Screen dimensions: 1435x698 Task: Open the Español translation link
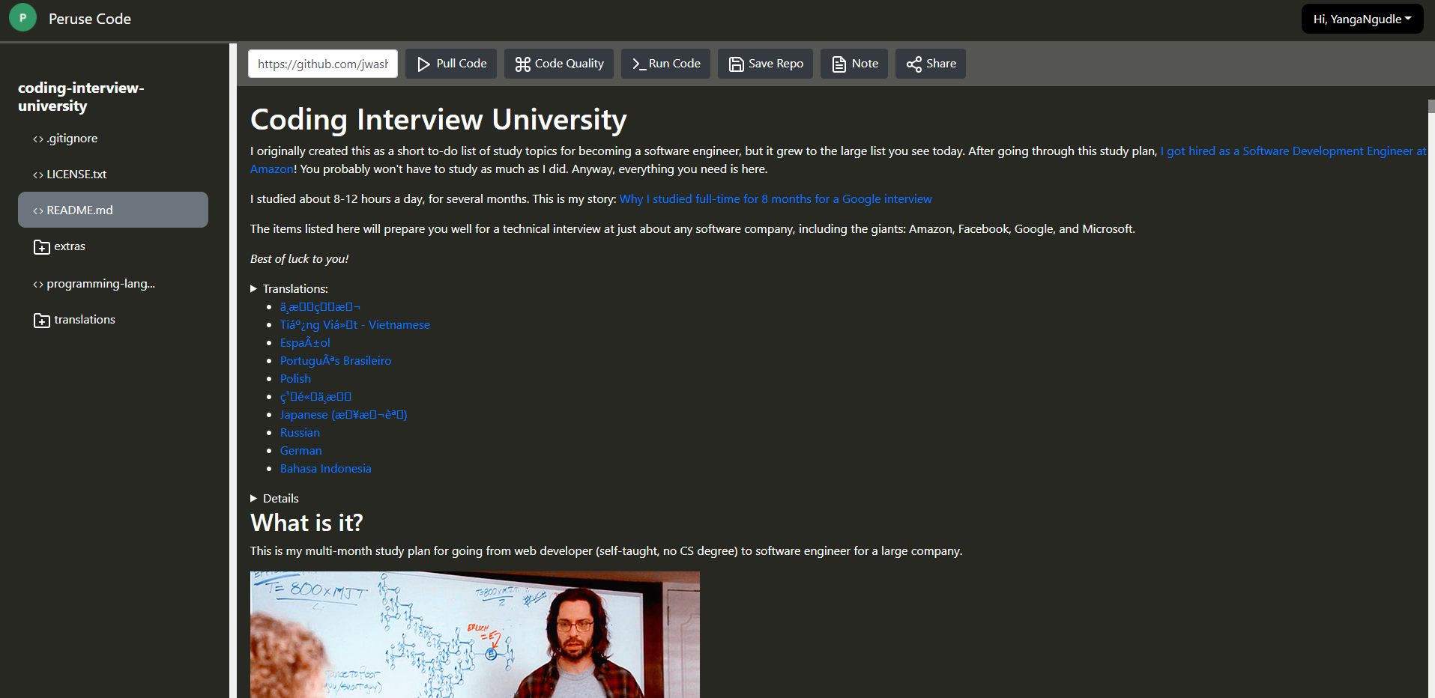click(x=305, y=343)
